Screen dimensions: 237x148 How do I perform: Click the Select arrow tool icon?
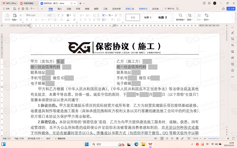(x=190, y=16)
